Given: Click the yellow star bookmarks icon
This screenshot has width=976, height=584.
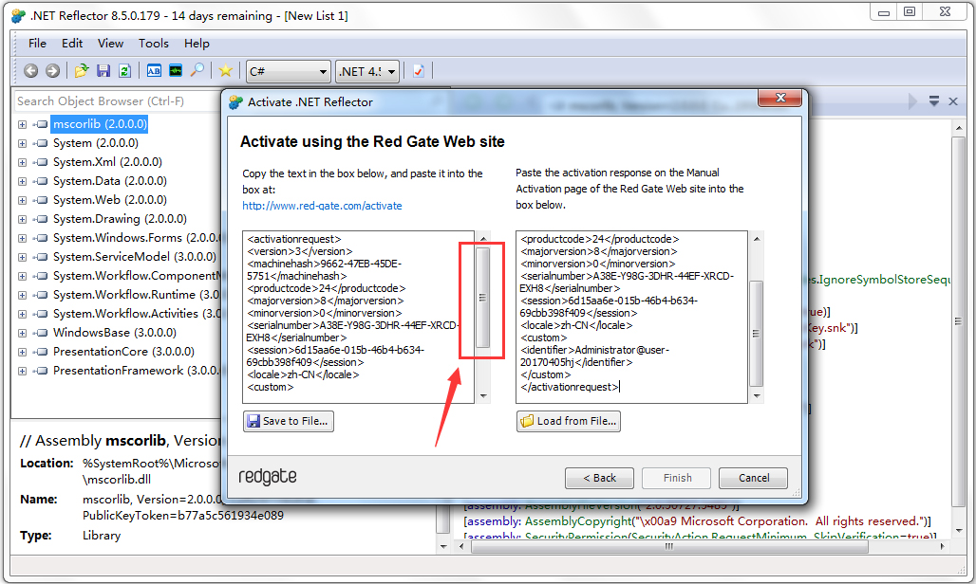Looking at the screenshot, I should click(226, 71).
